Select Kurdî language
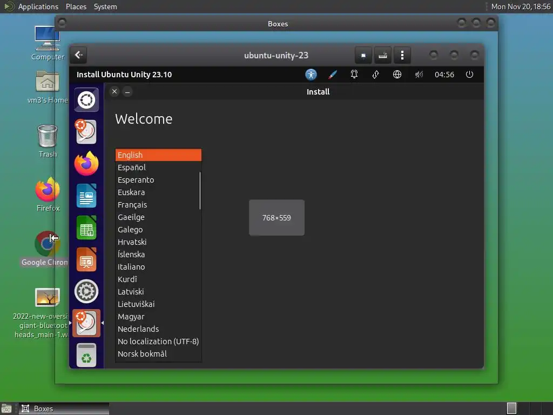Viewport: 553px width, 415px height. coord(158,279)
